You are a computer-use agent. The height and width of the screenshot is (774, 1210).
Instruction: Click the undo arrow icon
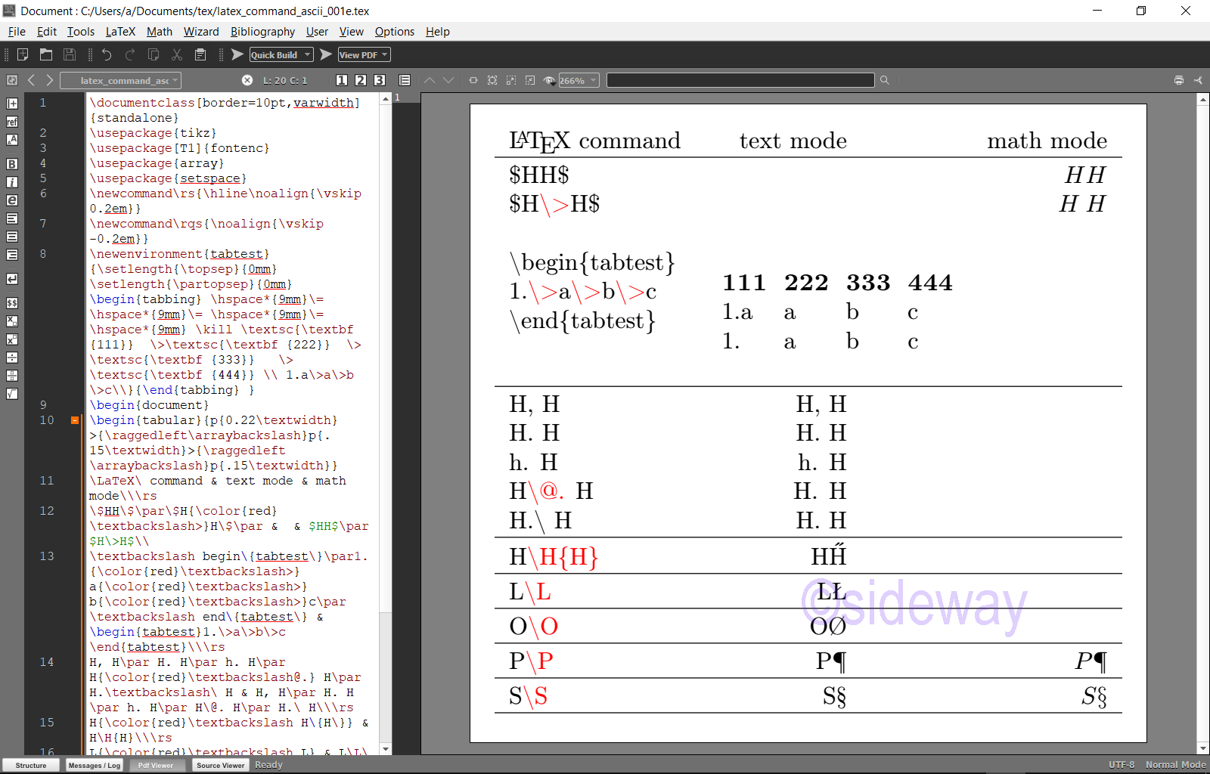[x=107, y=54]
